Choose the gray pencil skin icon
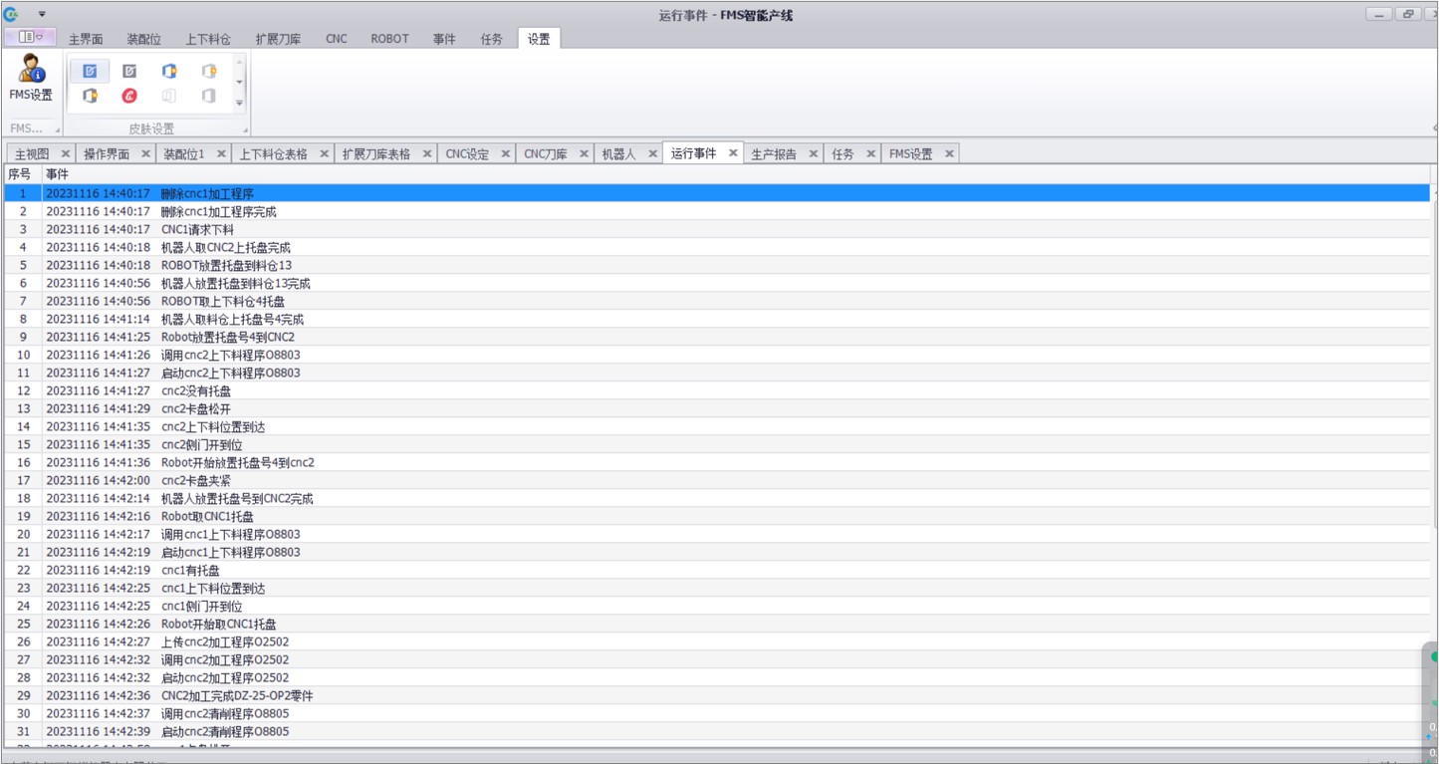This screenshot has height=764, width=1439. click(129, 71)
